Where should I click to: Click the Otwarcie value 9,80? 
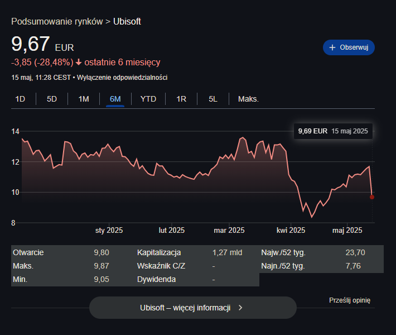click(x=102, y=252)
